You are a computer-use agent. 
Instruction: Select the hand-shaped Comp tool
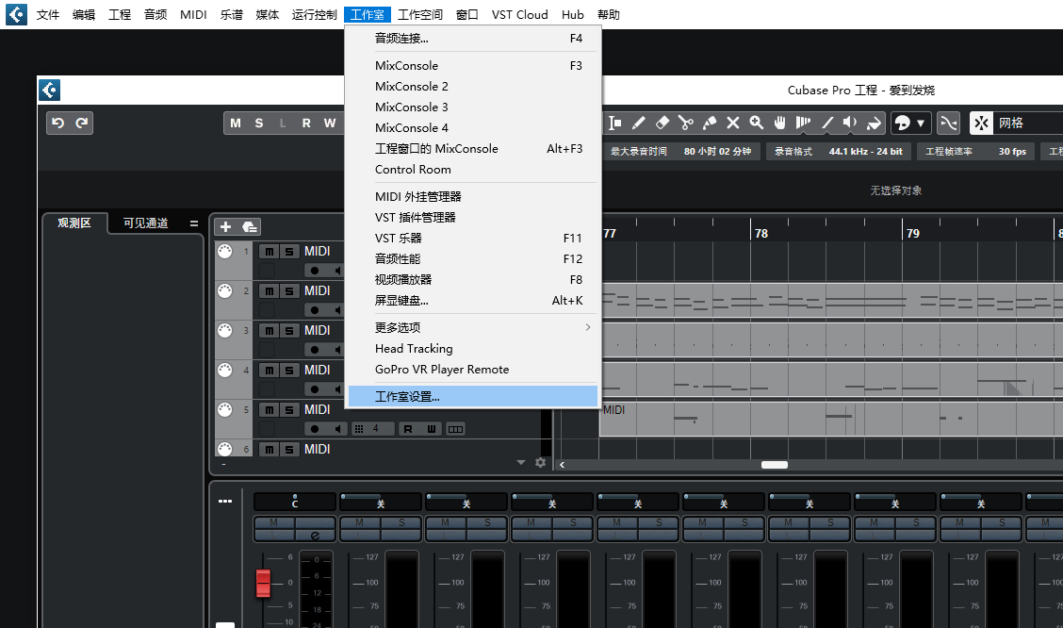779,123
